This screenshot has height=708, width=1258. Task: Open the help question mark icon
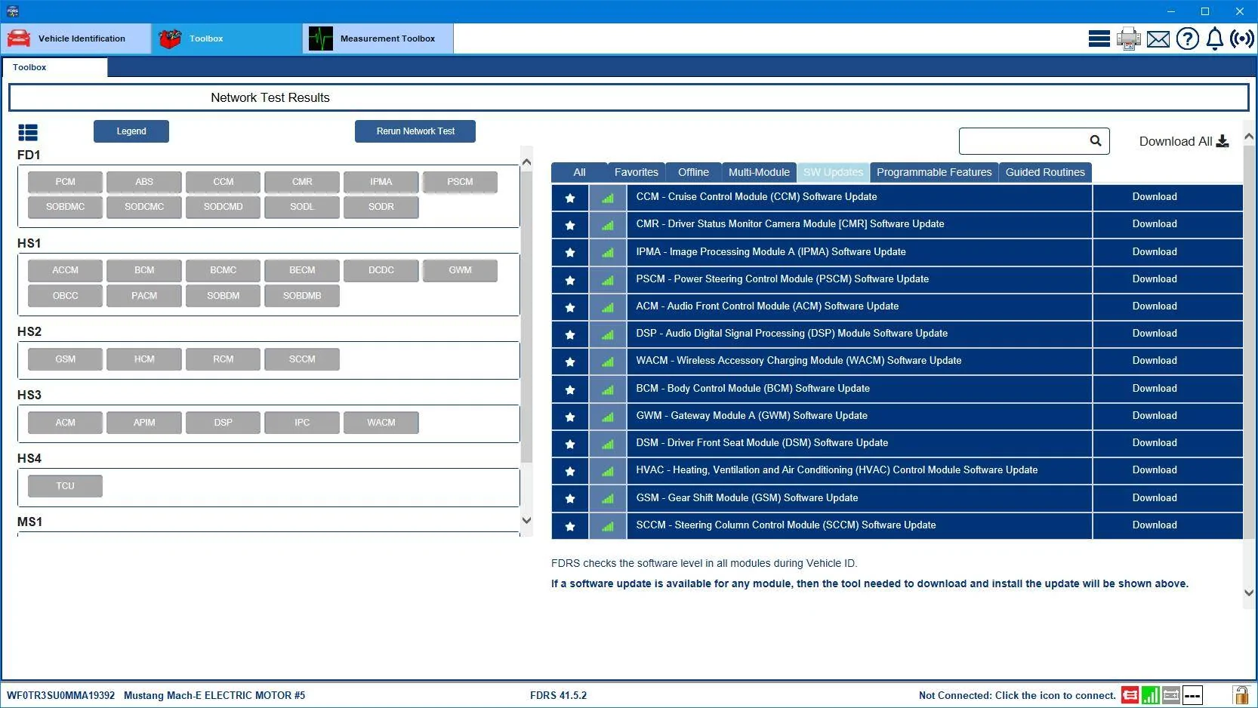[1188, 38]
